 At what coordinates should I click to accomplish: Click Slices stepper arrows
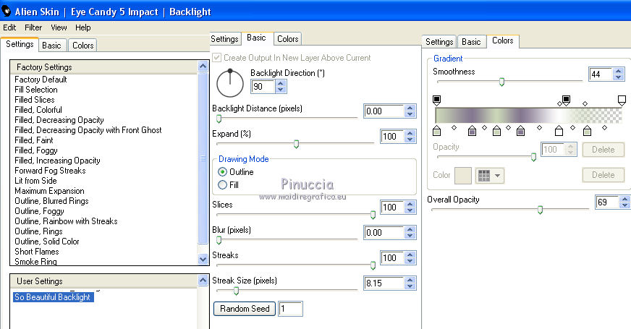click(410, 207)
